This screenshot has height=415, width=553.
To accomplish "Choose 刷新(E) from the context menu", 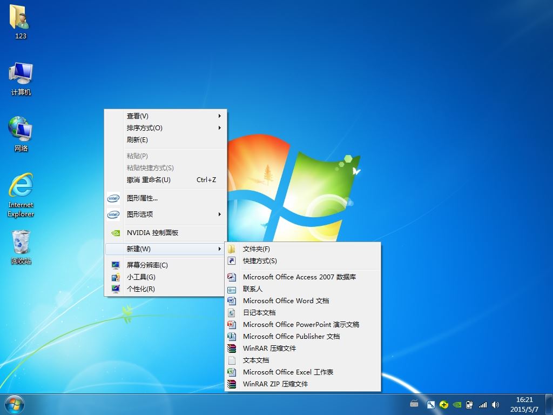I will coord(165,140).
